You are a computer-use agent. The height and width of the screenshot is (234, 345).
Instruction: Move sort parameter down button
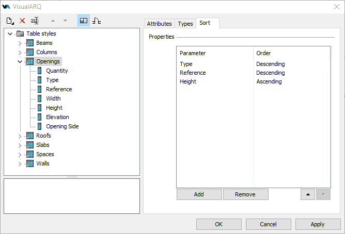323,194
